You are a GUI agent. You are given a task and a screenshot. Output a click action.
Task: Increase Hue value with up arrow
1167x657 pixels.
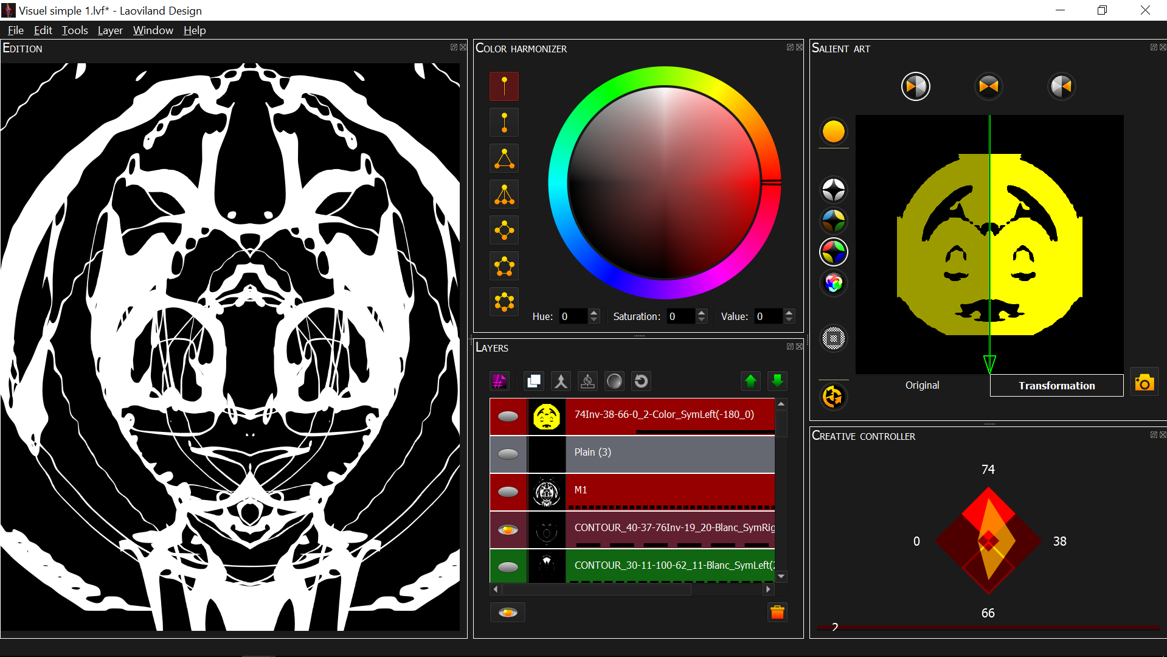[x=594, y=313]
